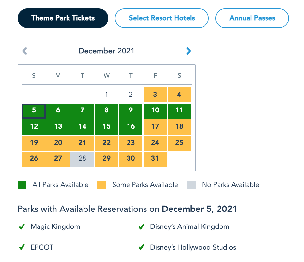This screenshot has width=304, height=262.
Task: Choose December 25 on the calendar
Action: [x=179, y=143]
